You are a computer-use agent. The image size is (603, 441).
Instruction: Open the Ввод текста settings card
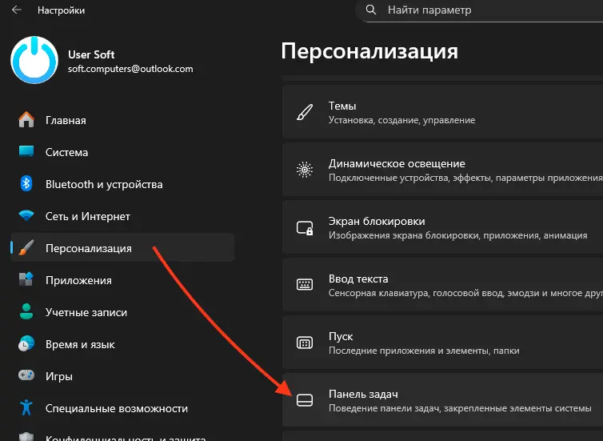click(x=444, y=285)
